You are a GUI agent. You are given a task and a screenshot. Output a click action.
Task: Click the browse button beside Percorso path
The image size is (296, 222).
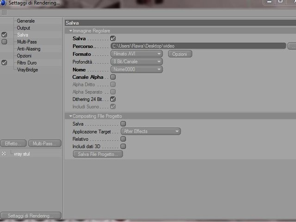coord(292,46)
